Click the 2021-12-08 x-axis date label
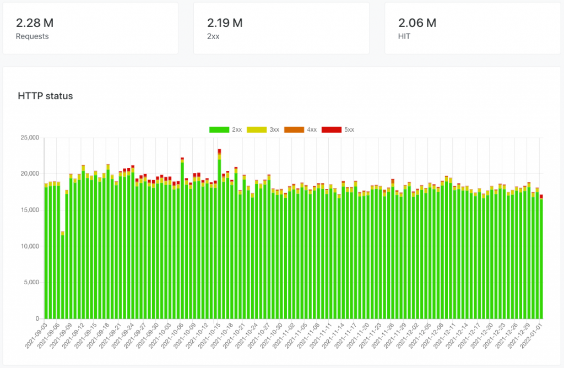Screen dimensions: 564x368 pos(433,335)
